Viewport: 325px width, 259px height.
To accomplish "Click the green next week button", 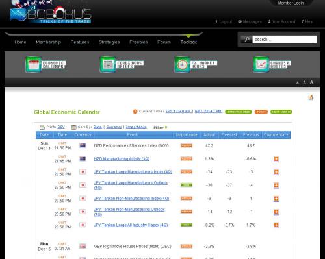I will click(x=281, y=112).
